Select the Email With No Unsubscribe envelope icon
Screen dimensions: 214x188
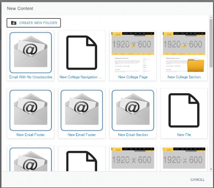click(31, 52)
